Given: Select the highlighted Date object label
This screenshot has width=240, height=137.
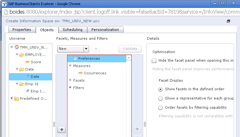Looking at the screenshot, I should [x=35, y=77].
